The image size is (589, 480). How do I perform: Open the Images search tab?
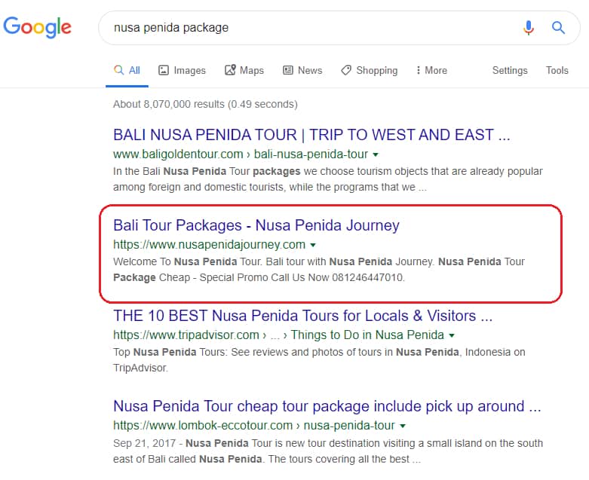click(183, 71)
